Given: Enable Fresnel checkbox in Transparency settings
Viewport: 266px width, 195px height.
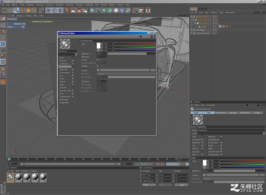Looking at the screenshot, I should point(98,60).
